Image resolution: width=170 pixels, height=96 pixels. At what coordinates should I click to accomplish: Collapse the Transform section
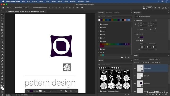pos(135,20)
